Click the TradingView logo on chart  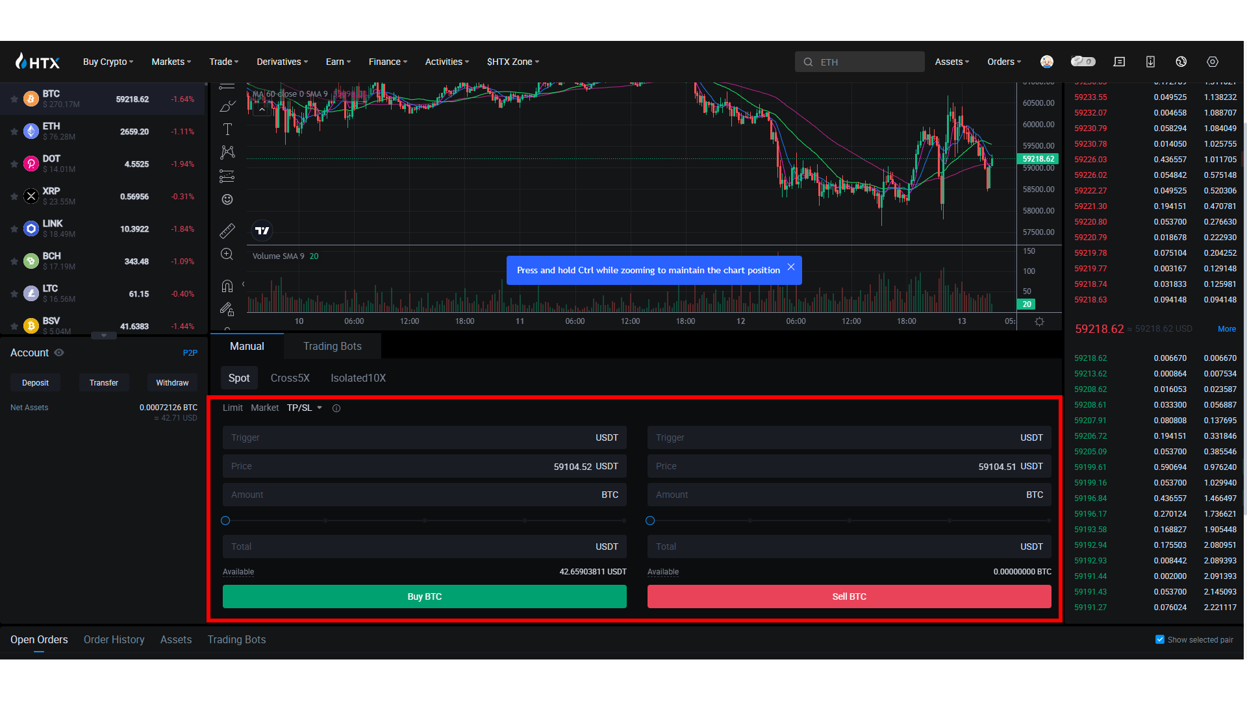coord(262,230)
